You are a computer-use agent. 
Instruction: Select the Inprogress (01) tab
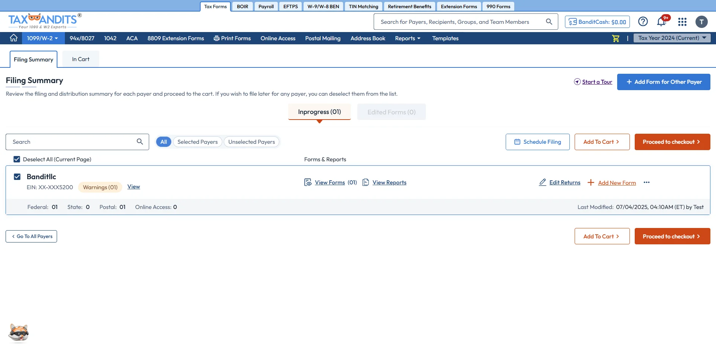pos(320,112)
